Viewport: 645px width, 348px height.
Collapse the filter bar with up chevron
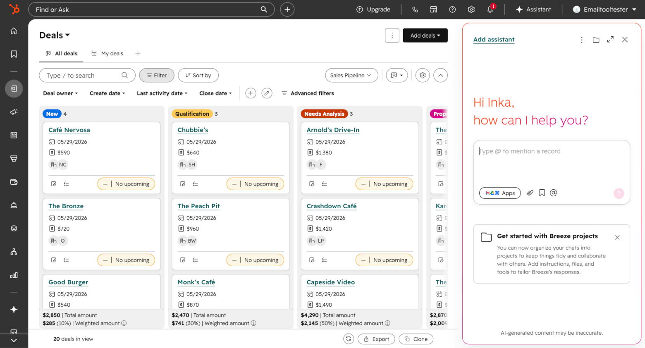coord(441,75)
